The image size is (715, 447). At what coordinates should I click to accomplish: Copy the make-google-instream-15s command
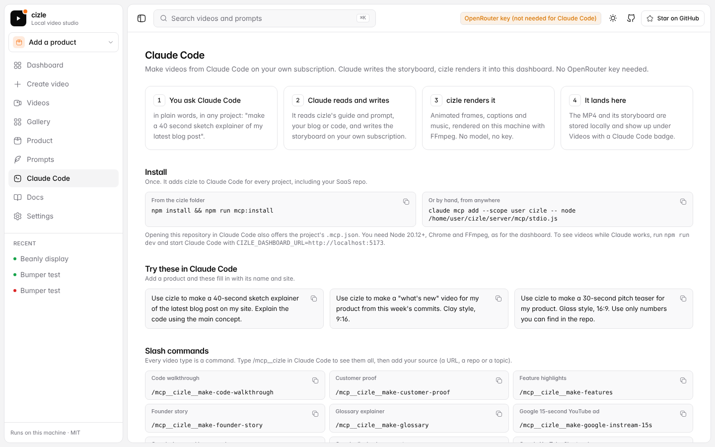[x=683, y=414]
